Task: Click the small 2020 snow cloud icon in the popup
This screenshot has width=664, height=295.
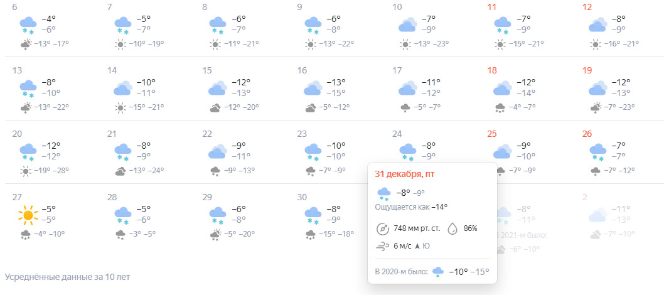Action: pyautogui.click(x=438, y=272)
